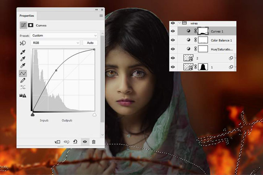Select the pencil draw curve tool
The image size is (263, 175).
pos(23,80)
